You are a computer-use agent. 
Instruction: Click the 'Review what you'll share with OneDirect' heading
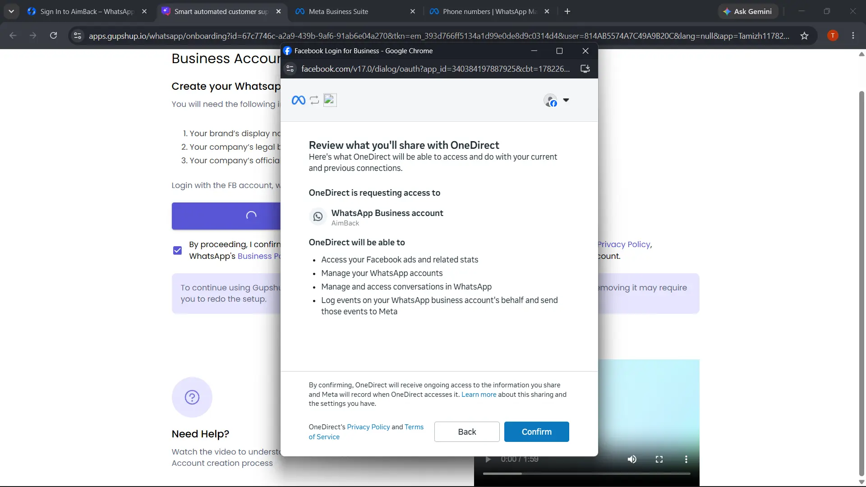pos(404,145)
